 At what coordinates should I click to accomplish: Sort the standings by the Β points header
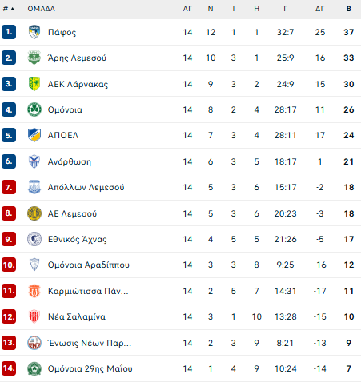(x=348, y=9)
